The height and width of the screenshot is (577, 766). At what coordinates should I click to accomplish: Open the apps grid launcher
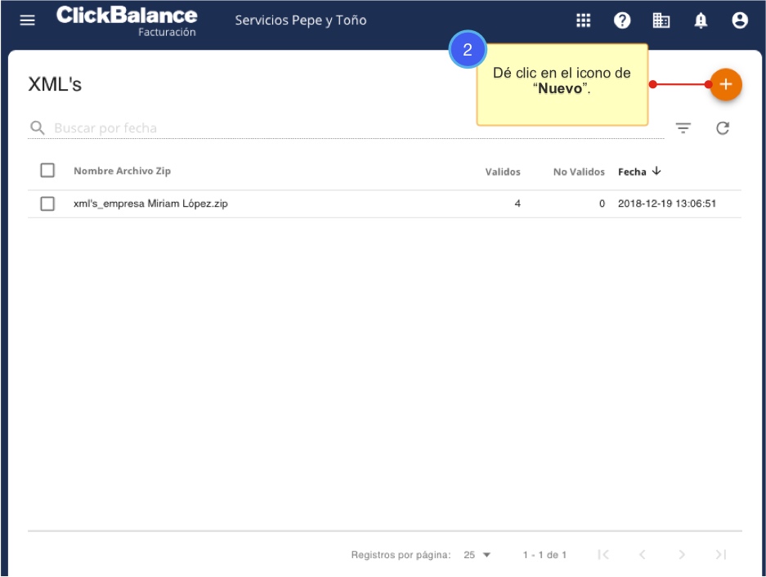(584, 20)
